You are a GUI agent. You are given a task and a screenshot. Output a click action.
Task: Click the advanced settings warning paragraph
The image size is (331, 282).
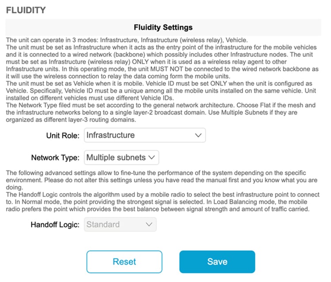pyautogui.click(x=162, y=180)
